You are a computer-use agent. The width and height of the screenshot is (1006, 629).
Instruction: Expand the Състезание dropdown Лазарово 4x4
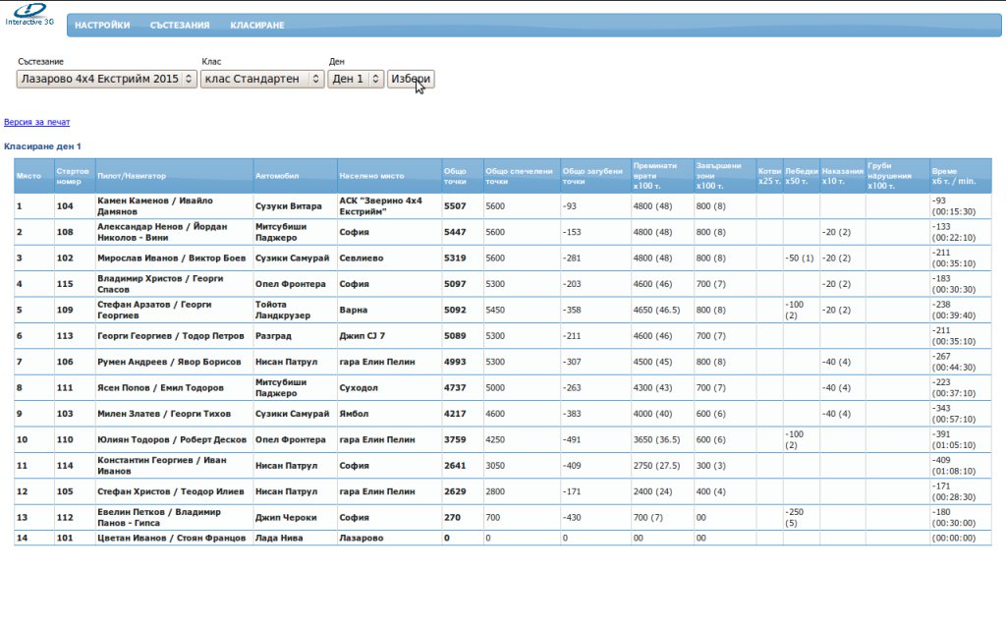coord(106,79)
